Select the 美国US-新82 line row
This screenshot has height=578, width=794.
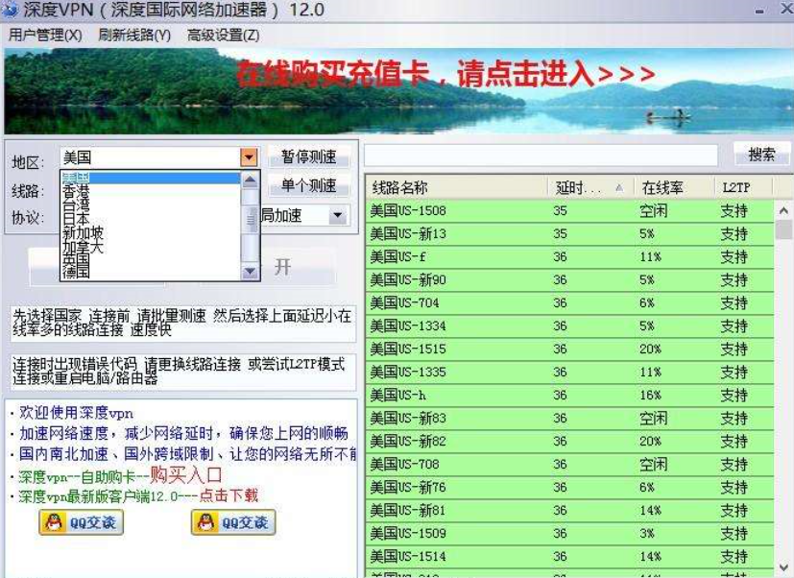pos(569,442)
